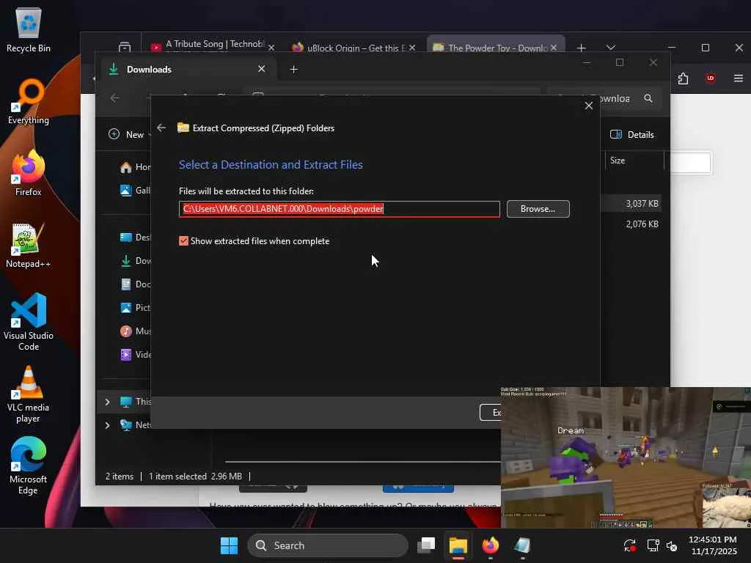Select the Downloads Explorer tab
The width and height of the screenshot is (751, 563).
186,70
